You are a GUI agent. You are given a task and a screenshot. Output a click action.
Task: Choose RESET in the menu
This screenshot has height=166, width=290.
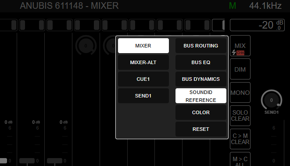point(201,129)
